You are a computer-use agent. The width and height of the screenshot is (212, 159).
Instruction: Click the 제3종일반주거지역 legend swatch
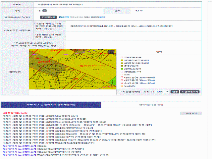122,63
